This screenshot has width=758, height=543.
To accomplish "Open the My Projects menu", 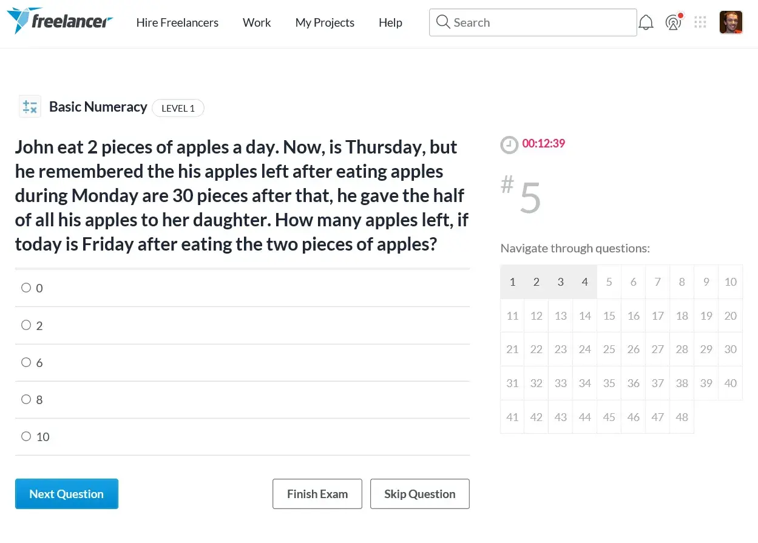I will tap(325, 22).
